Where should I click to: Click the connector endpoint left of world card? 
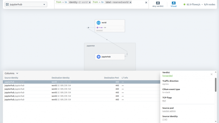pyautogui.click(x=88, y=27)
